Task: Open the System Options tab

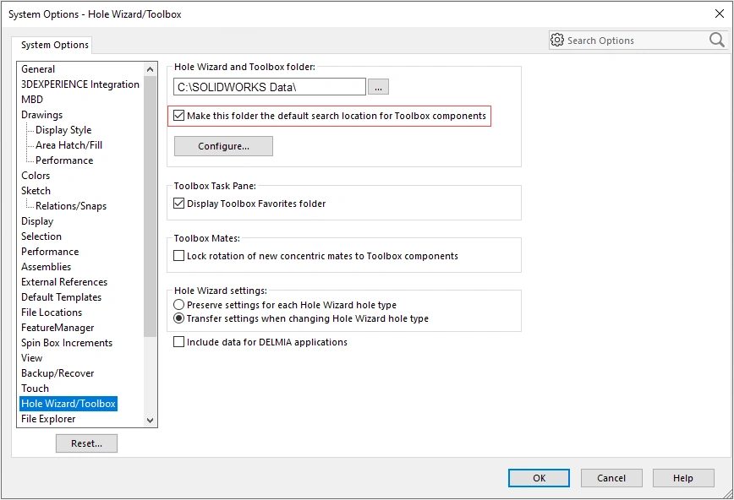Action: point(55,46)
